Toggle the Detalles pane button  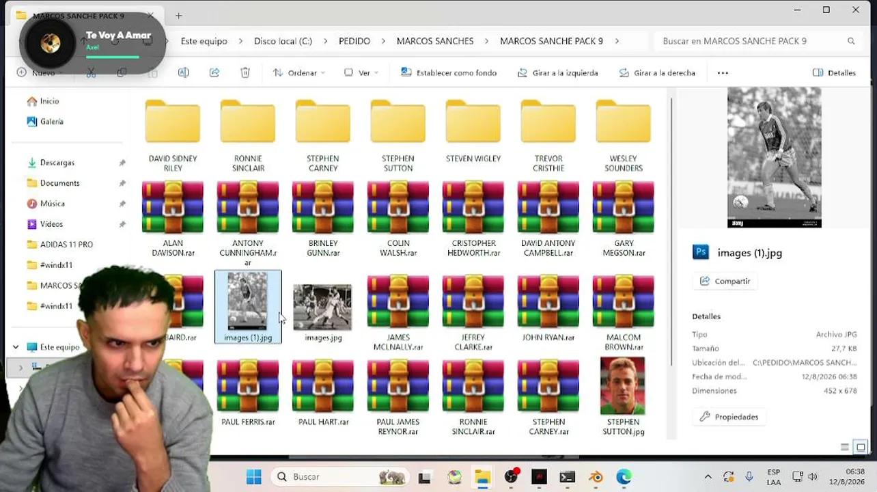pyautogui.click(x=834, y=72)
